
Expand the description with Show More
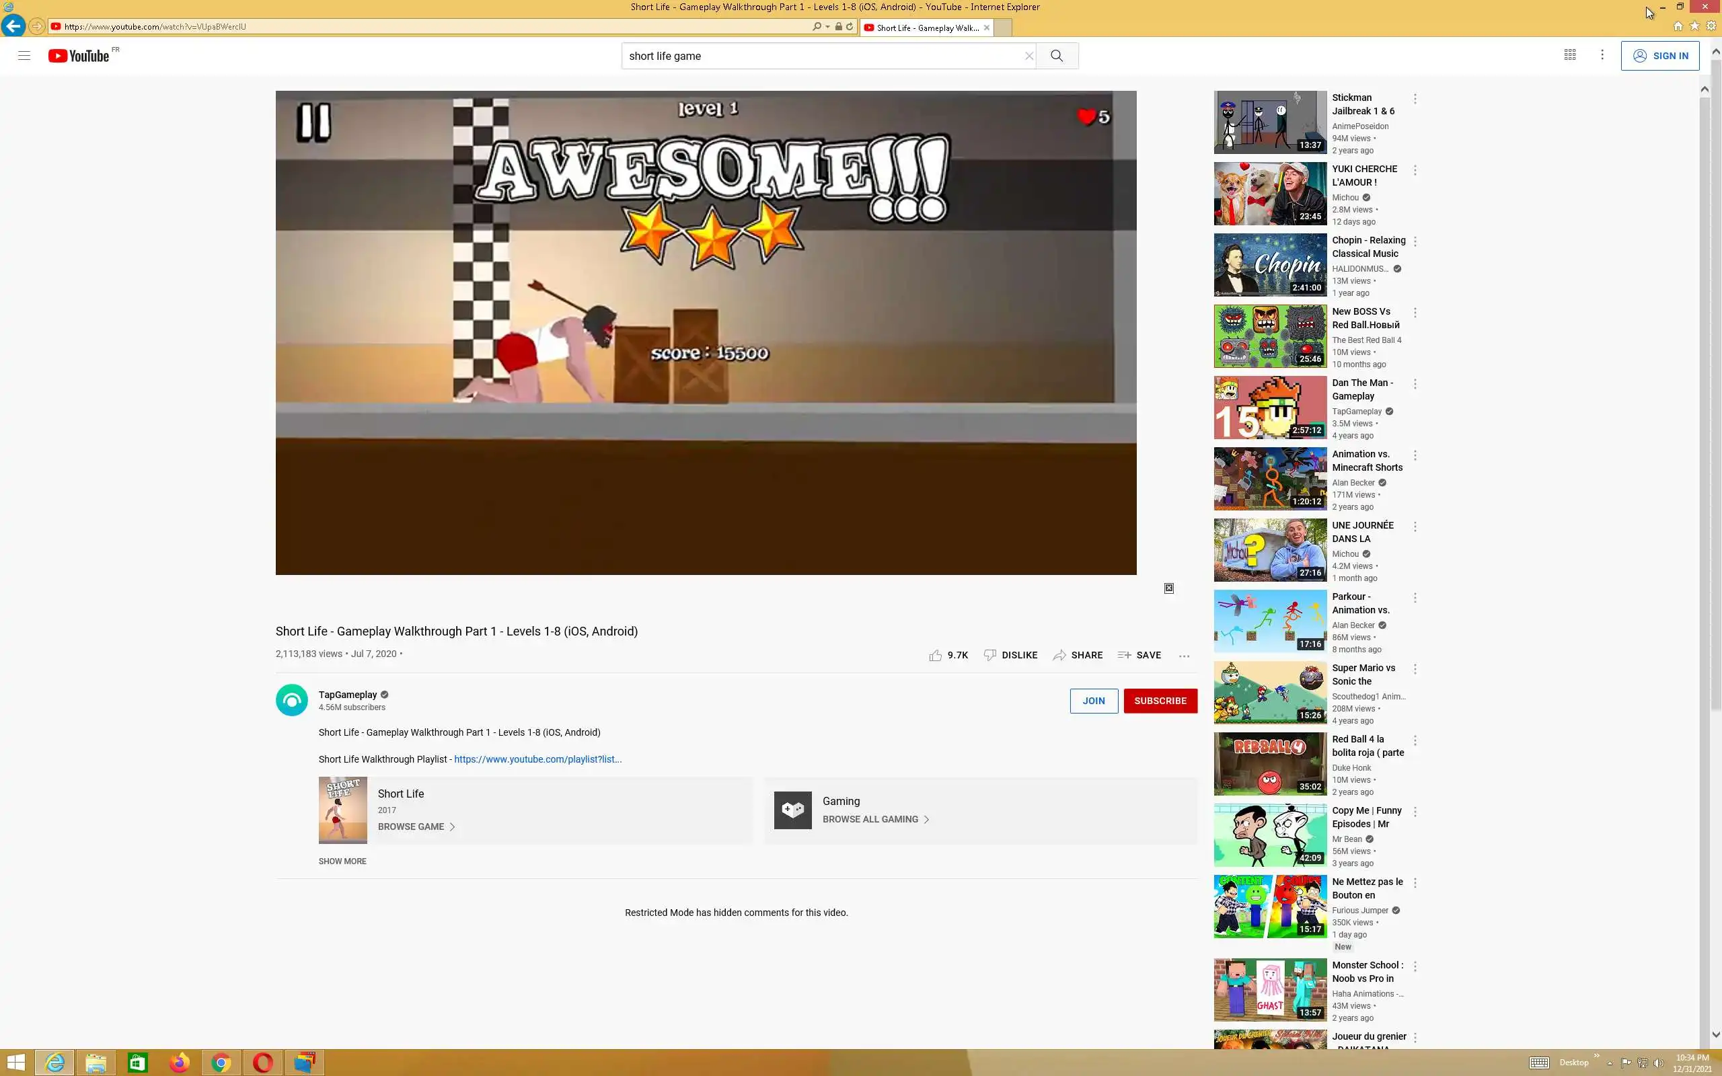(342, 861)
